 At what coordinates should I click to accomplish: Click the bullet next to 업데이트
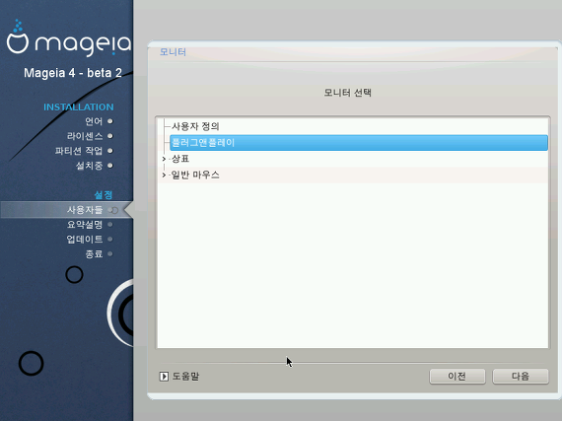pyautogui.click(x=110, y=239)
